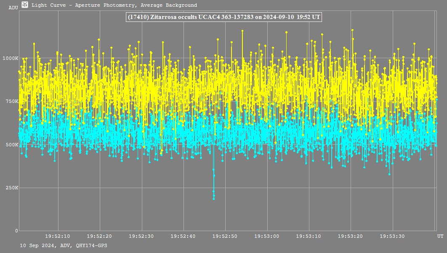The image size is (447, 253).
Task: Click the Tangra app icon beside the title
Action: point(25,5)
